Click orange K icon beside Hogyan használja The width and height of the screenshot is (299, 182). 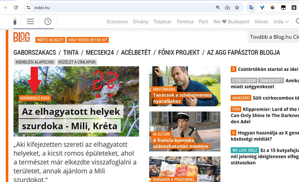[234, 133]
